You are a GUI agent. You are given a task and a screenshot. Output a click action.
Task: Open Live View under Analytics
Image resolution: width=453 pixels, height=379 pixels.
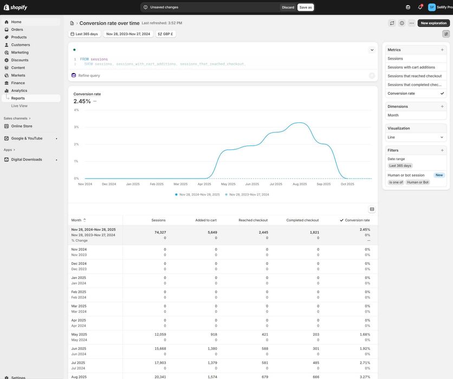[x=20, y=106]
